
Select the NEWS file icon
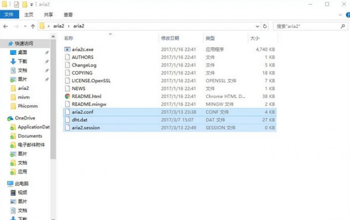68,89
